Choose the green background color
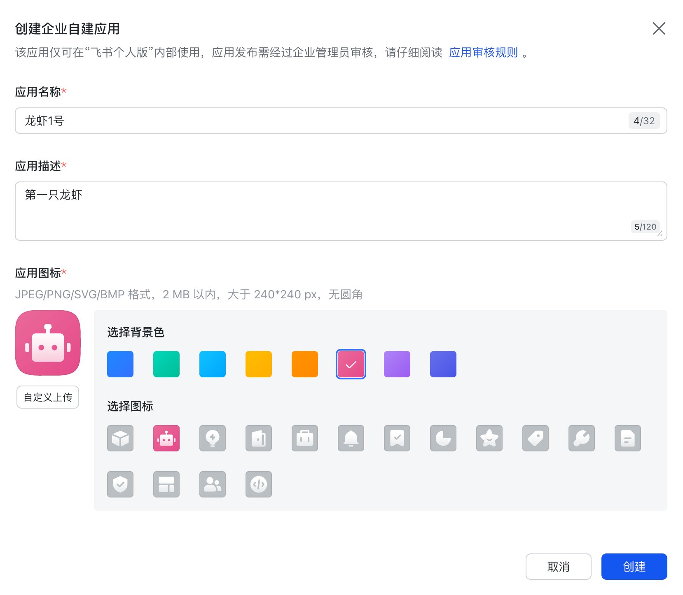 coord(166,364)
